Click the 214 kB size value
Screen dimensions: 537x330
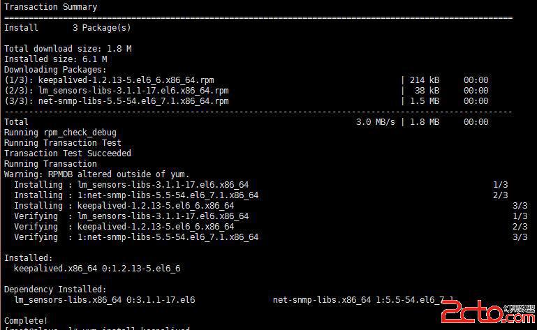pos(425,80)
